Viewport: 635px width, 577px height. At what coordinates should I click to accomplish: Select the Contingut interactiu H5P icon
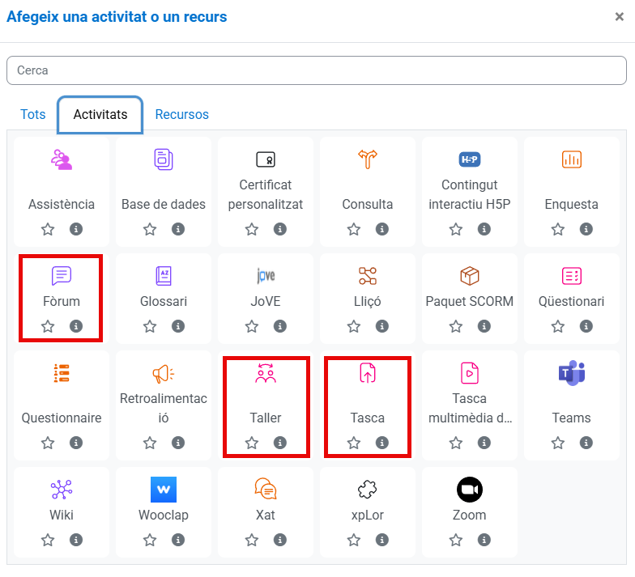point(470,159)
